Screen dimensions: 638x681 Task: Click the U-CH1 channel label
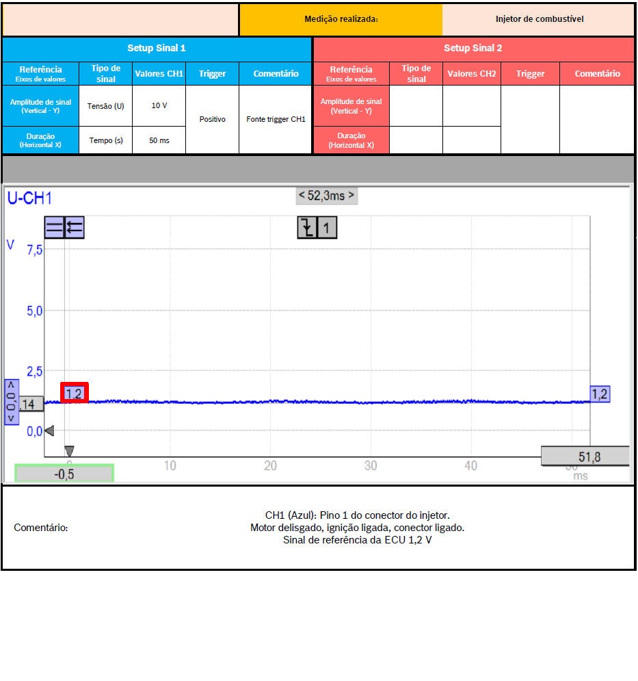[29, 199]
